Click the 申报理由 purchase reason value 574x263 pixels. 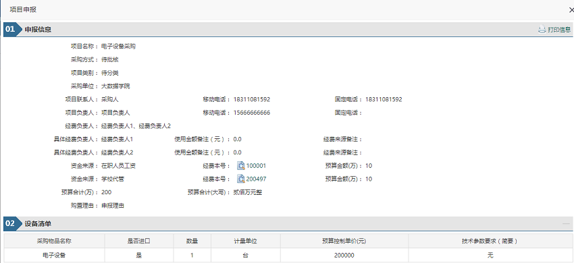[x=113, y=206]
